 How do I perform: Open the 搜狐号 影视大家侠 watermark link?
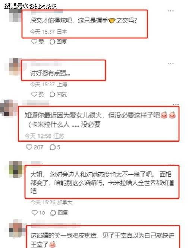click(x=31, y=6)
